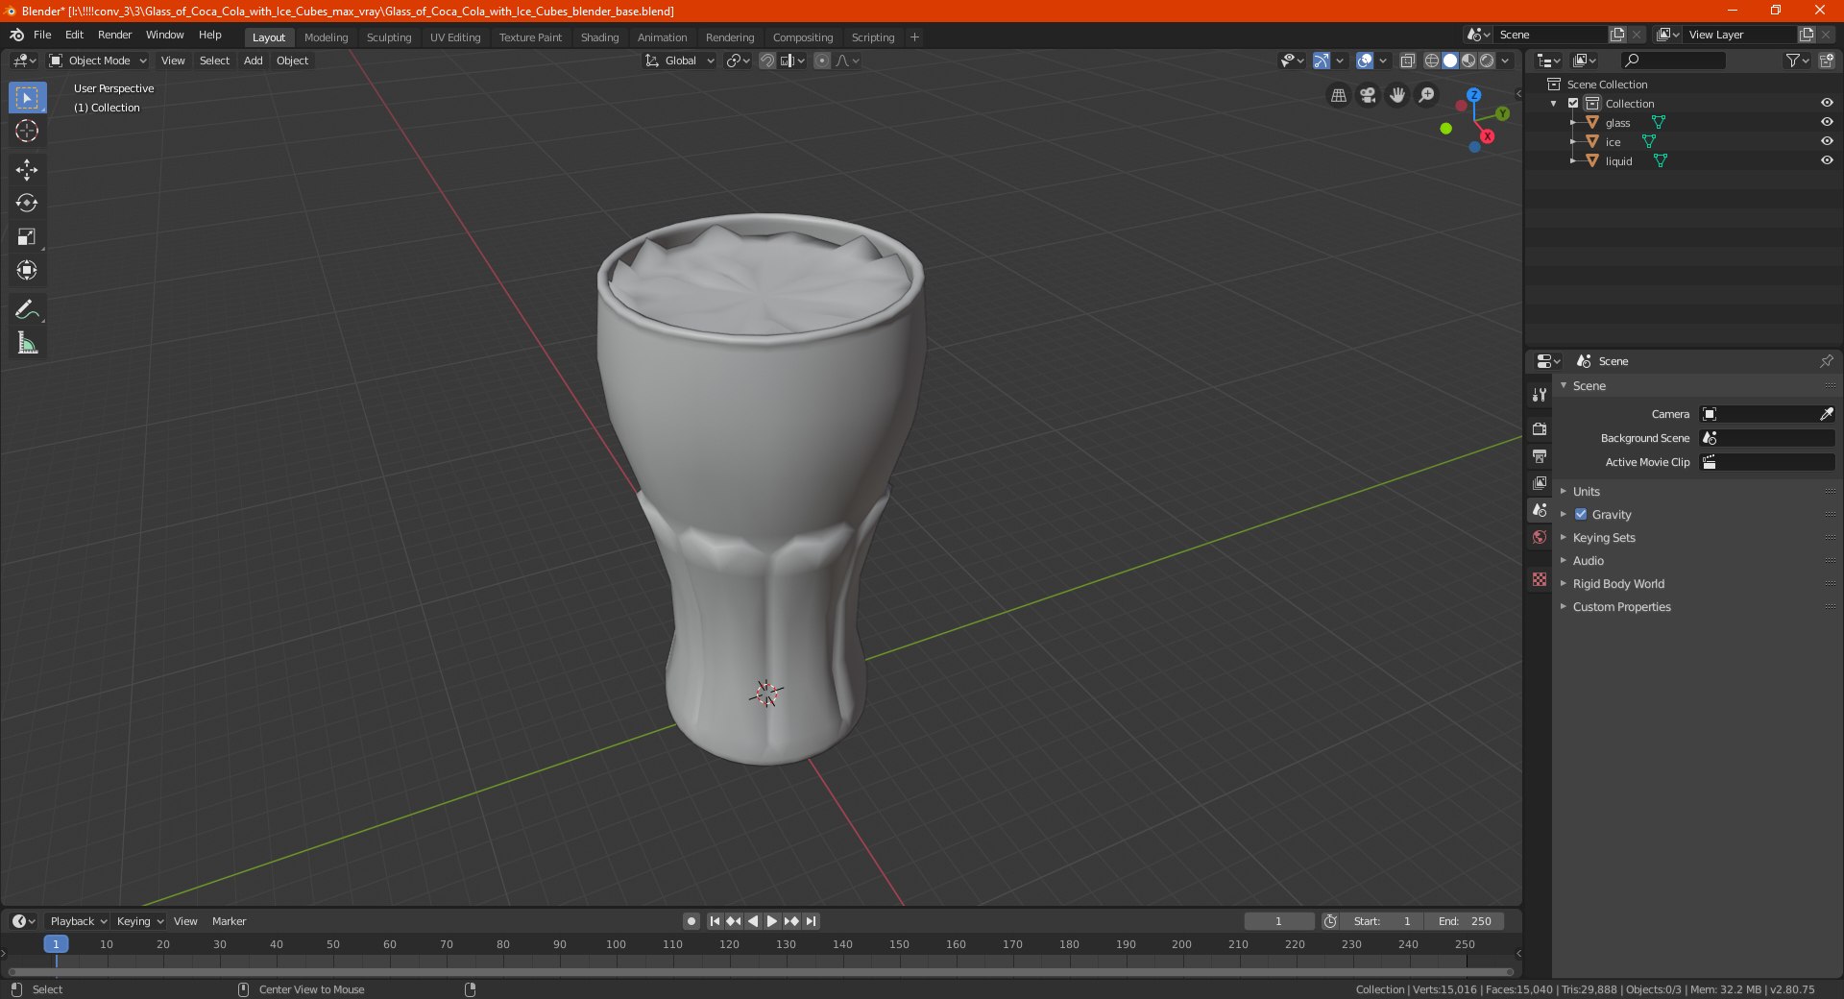Switch to the Sculpting workspace tab
The height and width of the screenshot is (999, 1844).
point(389,37)
